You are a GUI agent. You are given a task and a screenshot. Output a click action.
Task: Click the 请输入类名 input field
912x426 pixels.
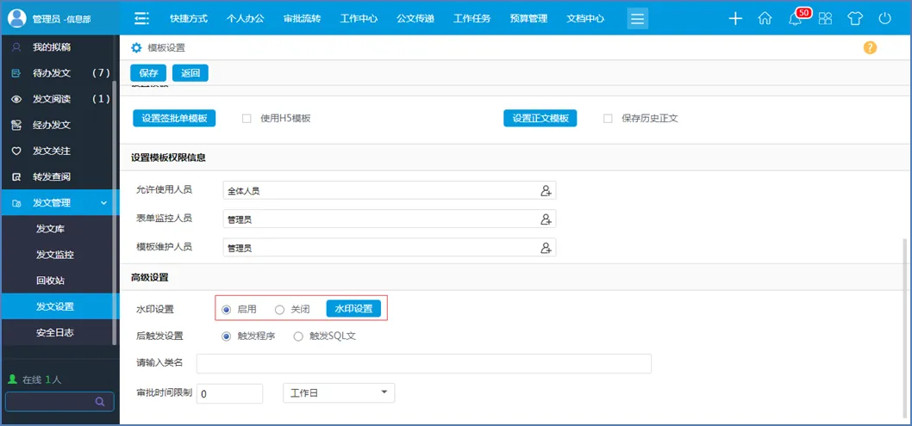coord(423,363)
